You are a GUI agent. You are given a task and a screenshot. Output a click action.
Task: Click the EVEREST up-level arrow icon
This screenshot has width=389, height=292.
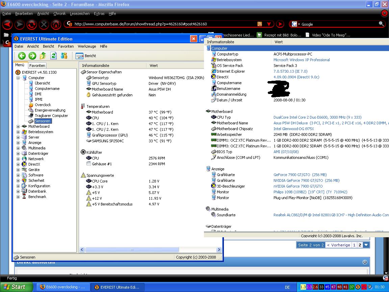[x=43, y=56]
